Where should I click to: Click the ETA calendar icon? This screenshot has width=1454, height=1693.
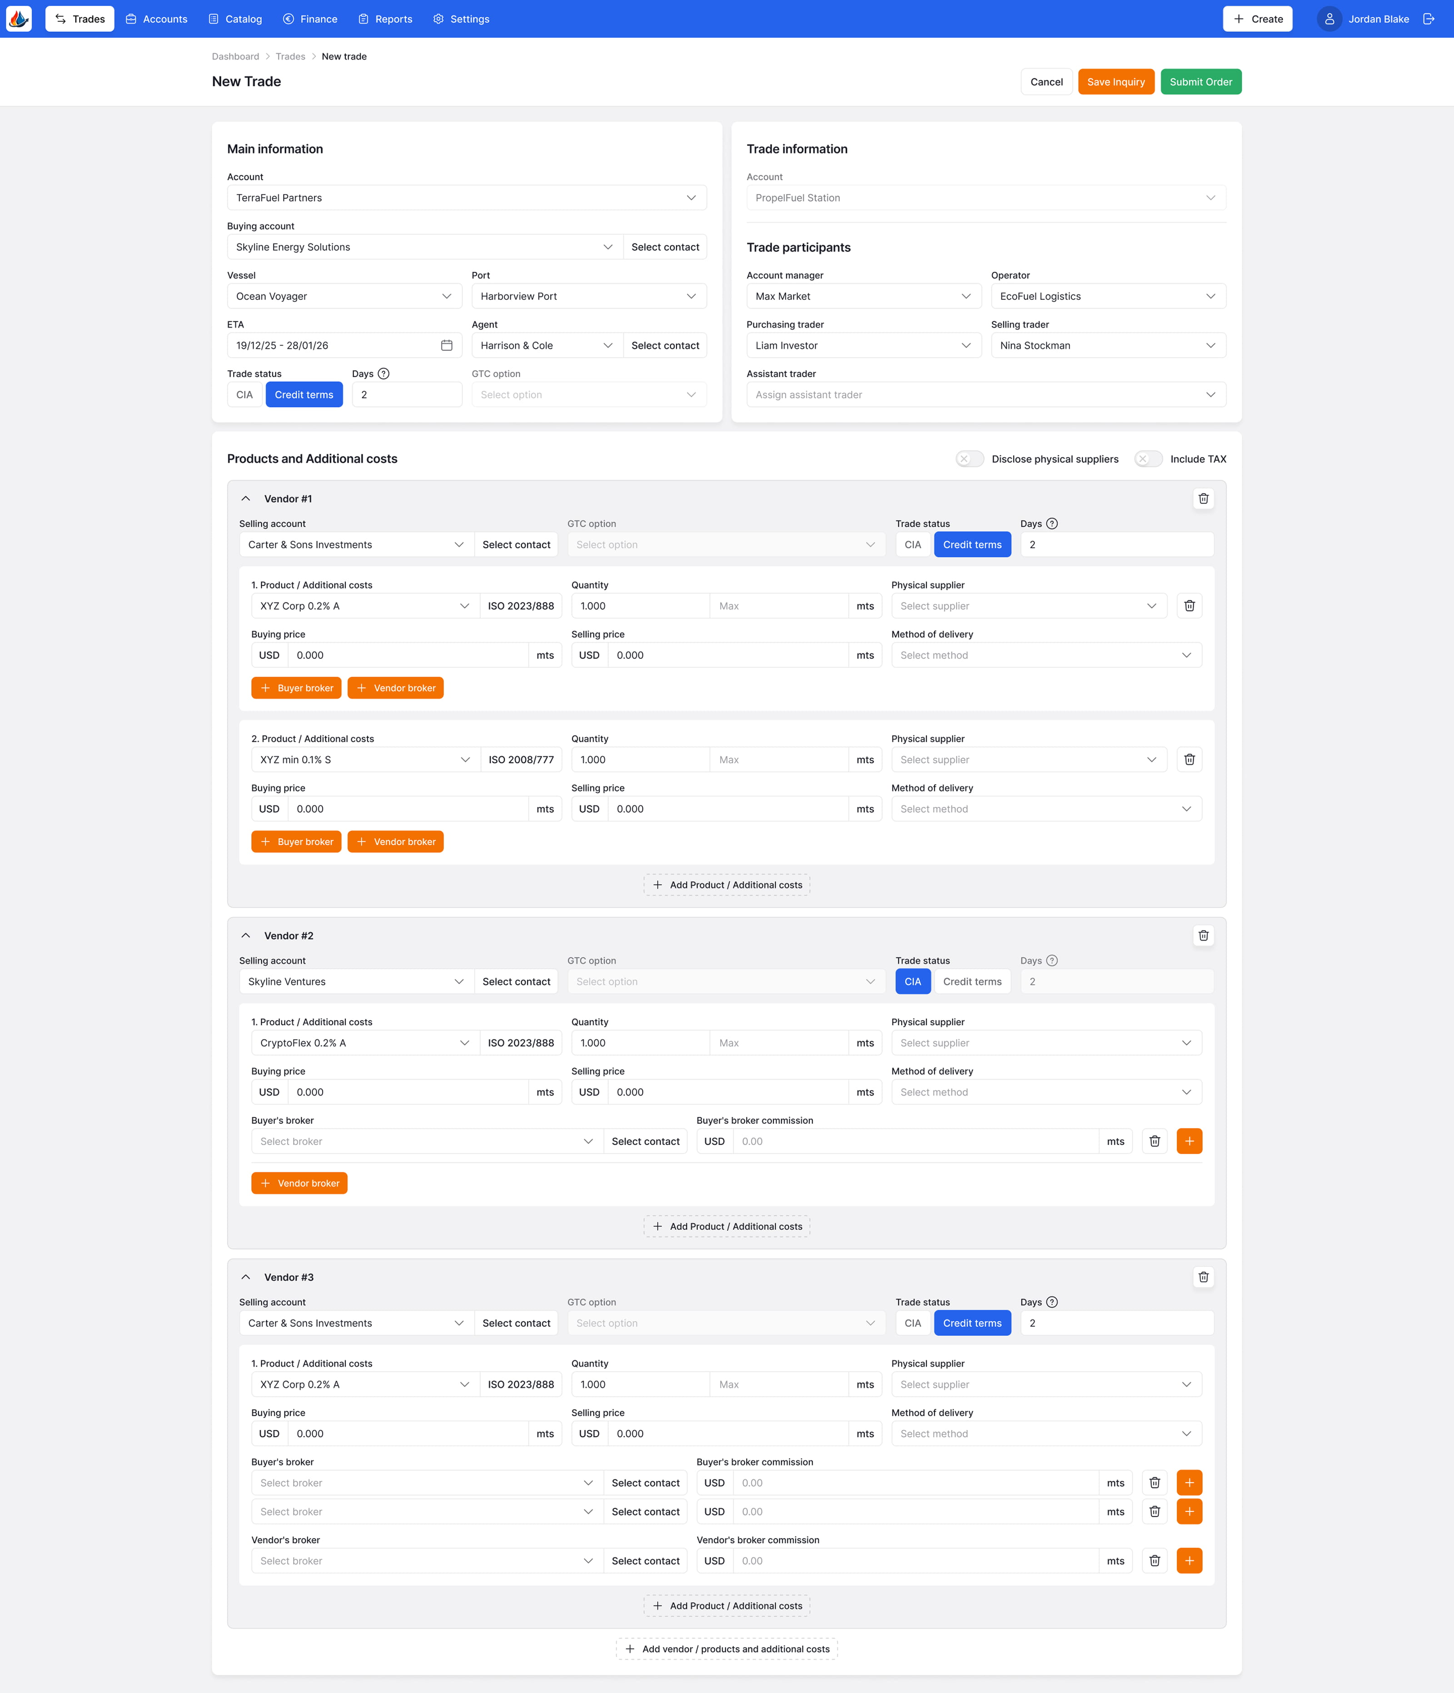[446, 346]
